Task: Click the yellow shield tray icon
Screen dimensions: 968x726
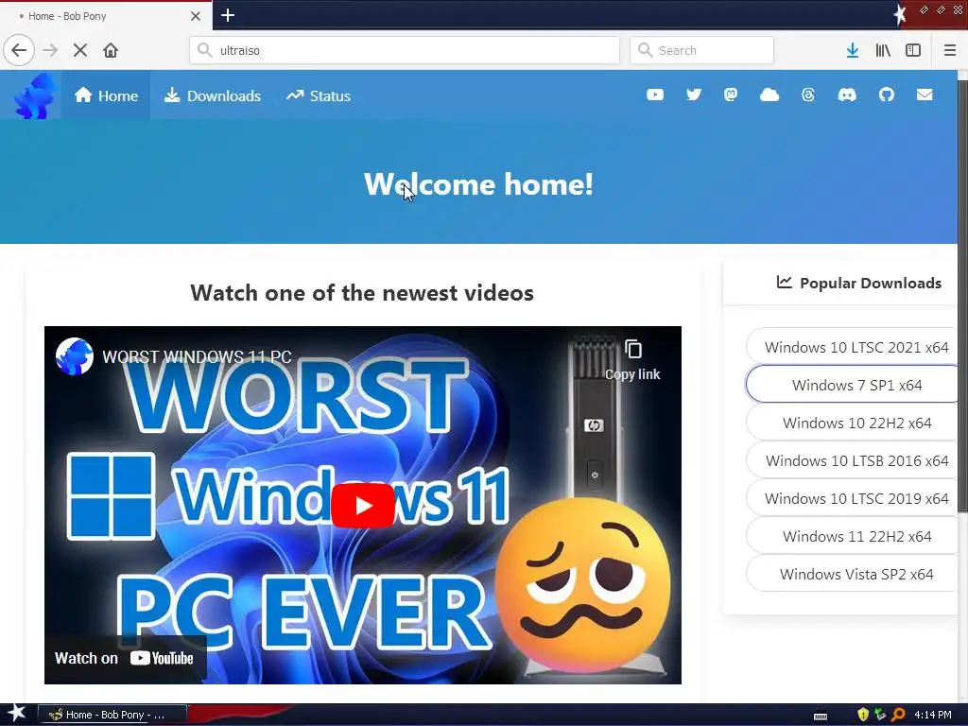Action: pos(863,715)
